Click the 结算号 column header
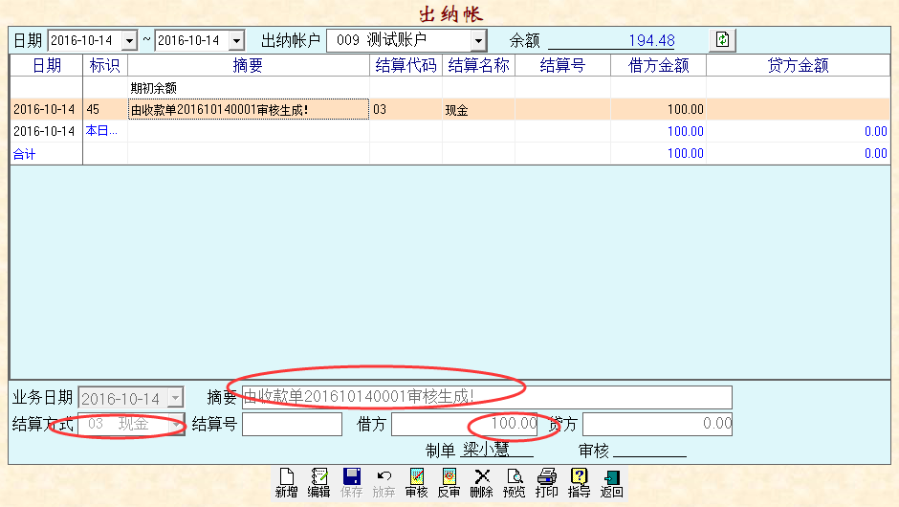The image size is (899, 507). (563, 65)
